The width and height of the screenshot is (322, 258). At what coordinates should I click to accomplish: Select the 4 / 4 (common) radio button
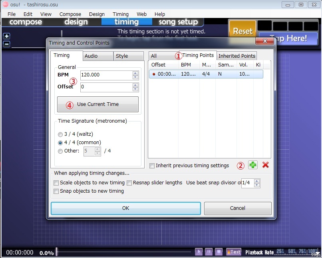[x=60, y=143]
